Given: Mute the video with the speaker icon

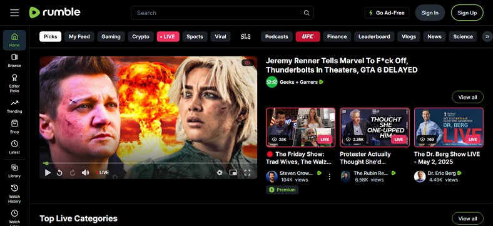Looking at the screenshot, I should [85, 173].
